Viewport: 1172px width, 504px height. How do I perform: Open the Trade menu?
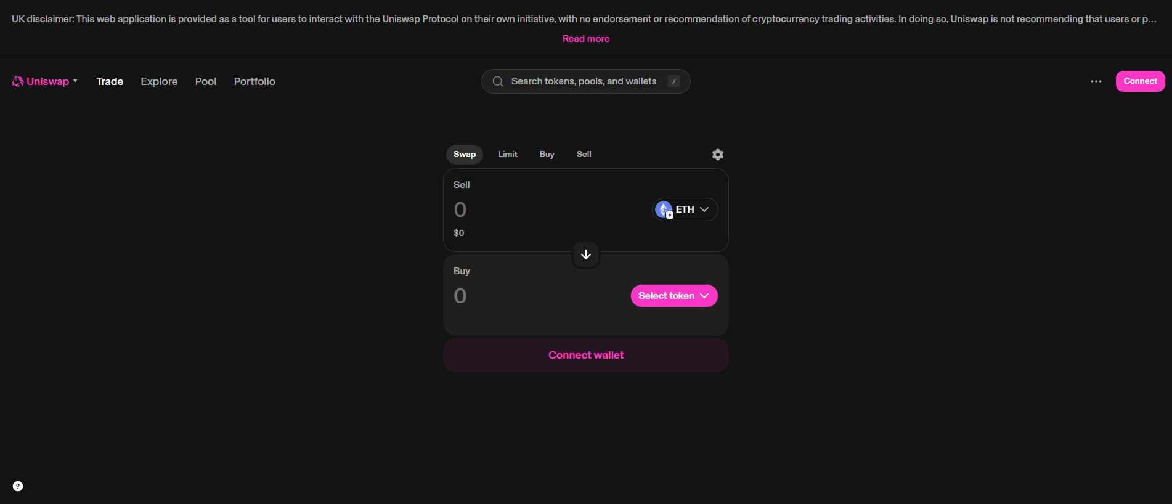point(110,81)
